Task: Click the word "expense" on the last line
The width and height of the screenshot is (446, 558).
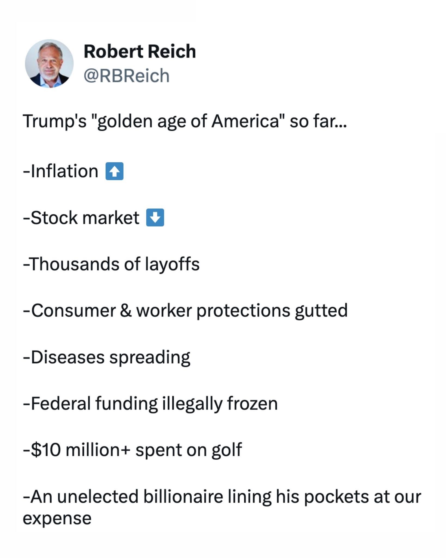Action: click(57, 518)
